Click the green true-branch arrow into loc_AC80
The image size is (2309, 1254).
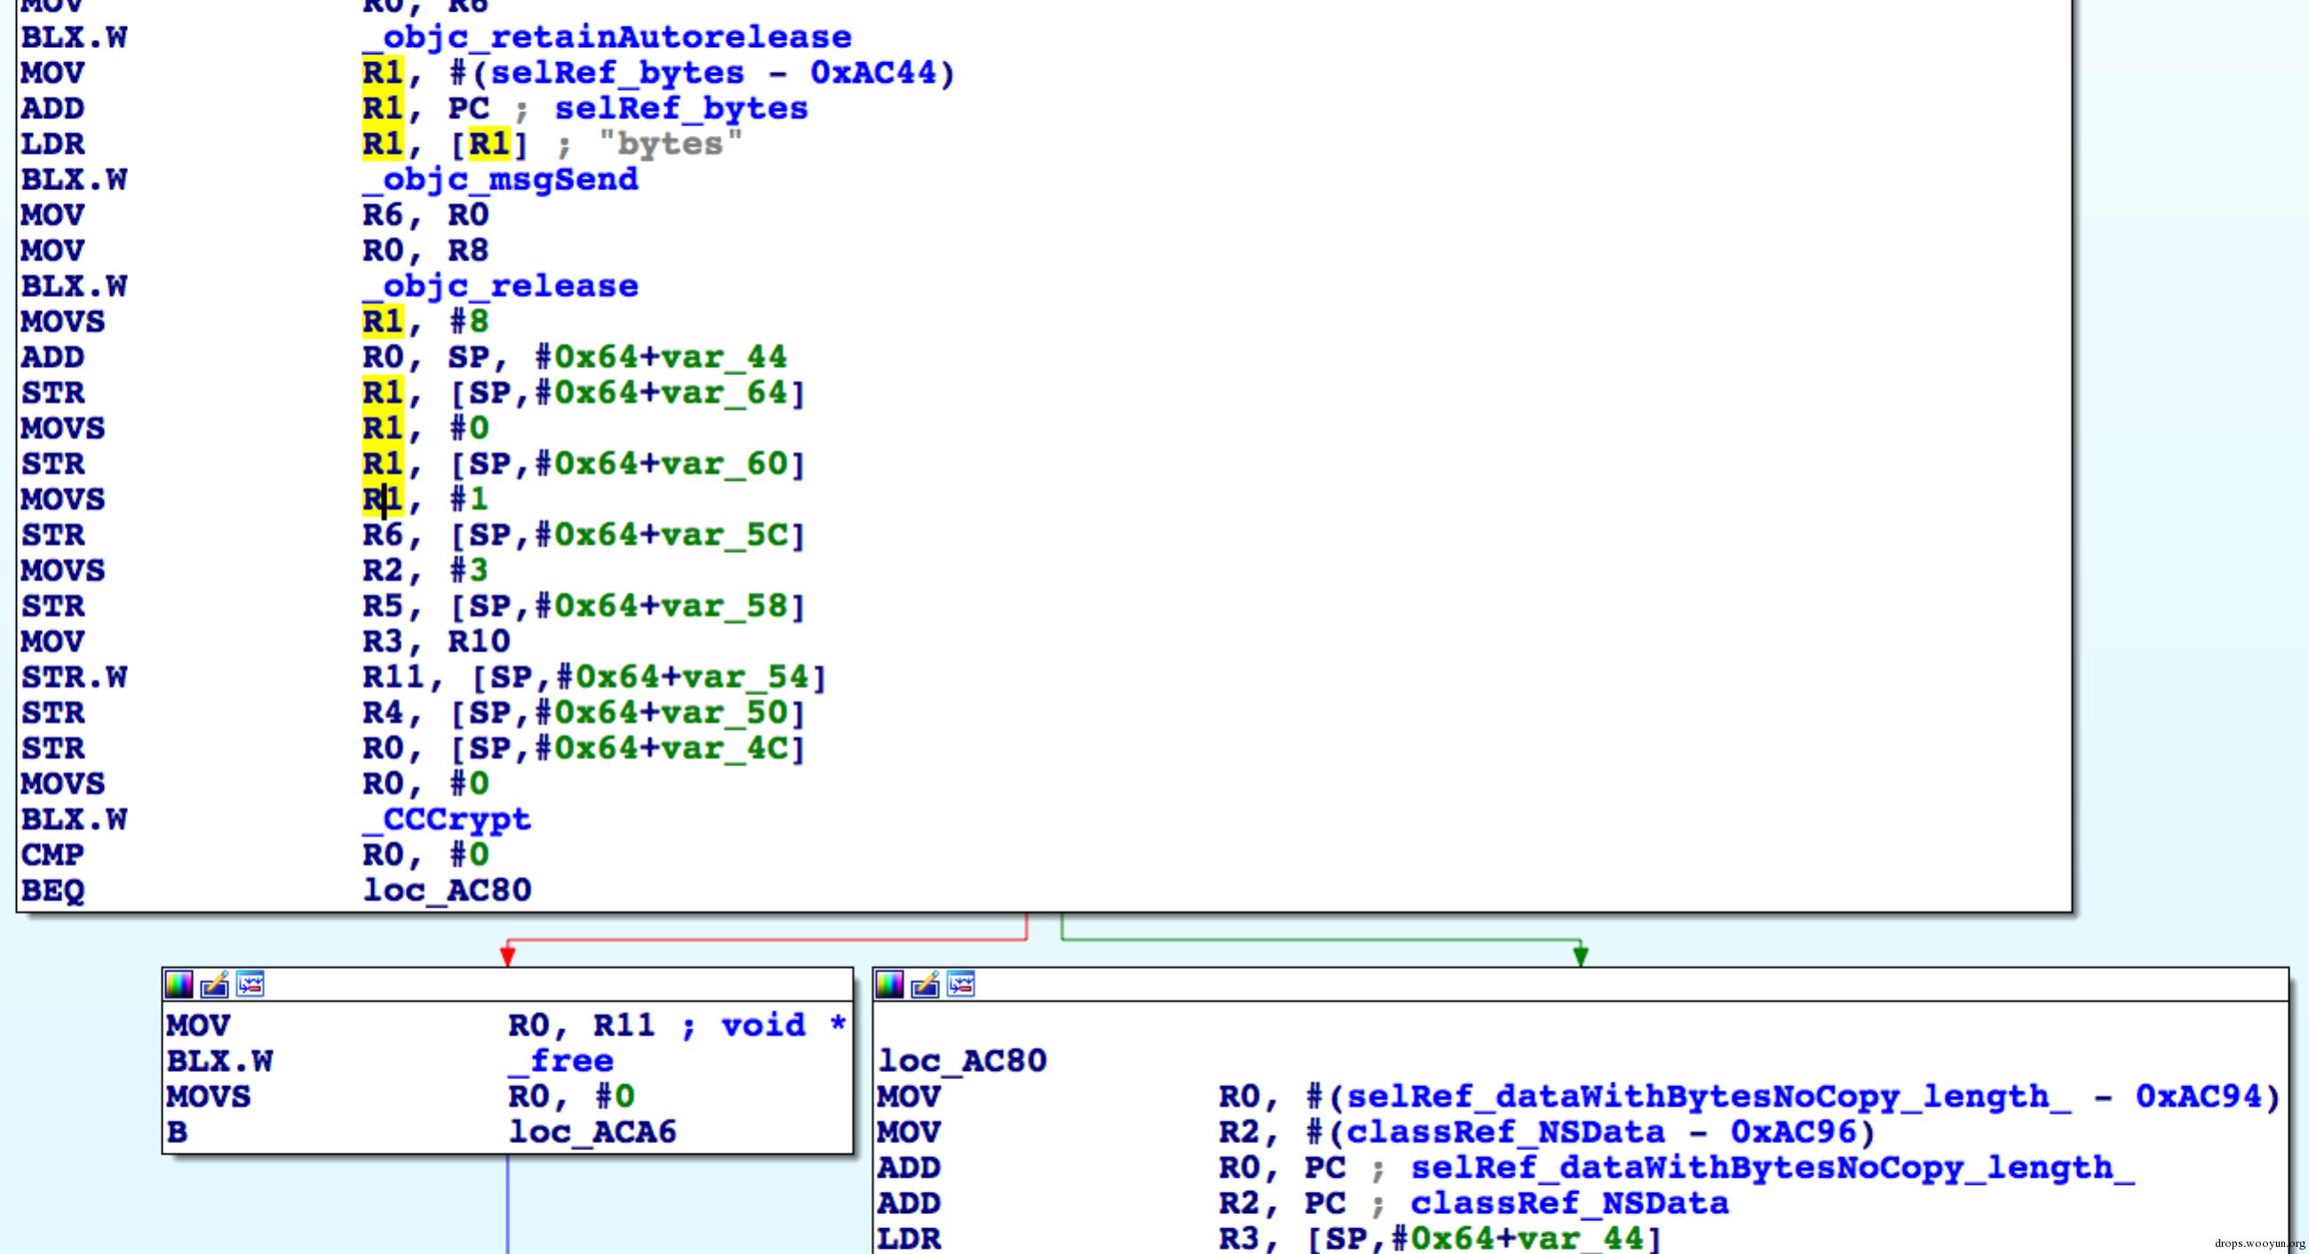tap(1580, 956)
